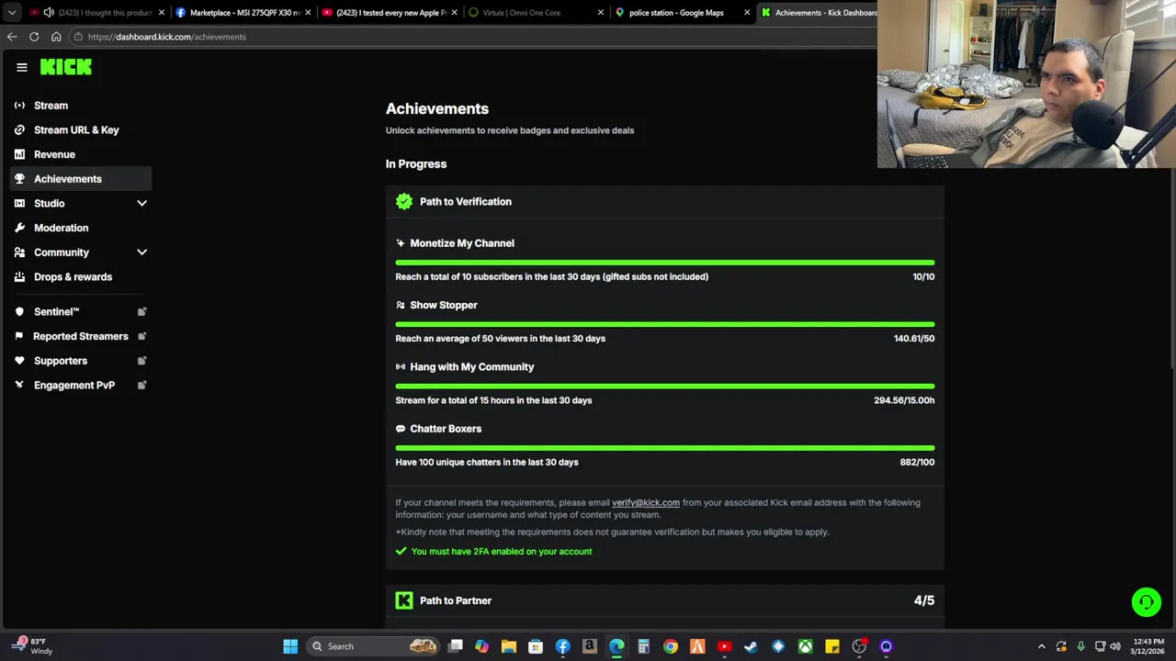Screen dimensions: 1176x661
Task: Click the Sentinel shield icon
Action: (x=19, y=311)
